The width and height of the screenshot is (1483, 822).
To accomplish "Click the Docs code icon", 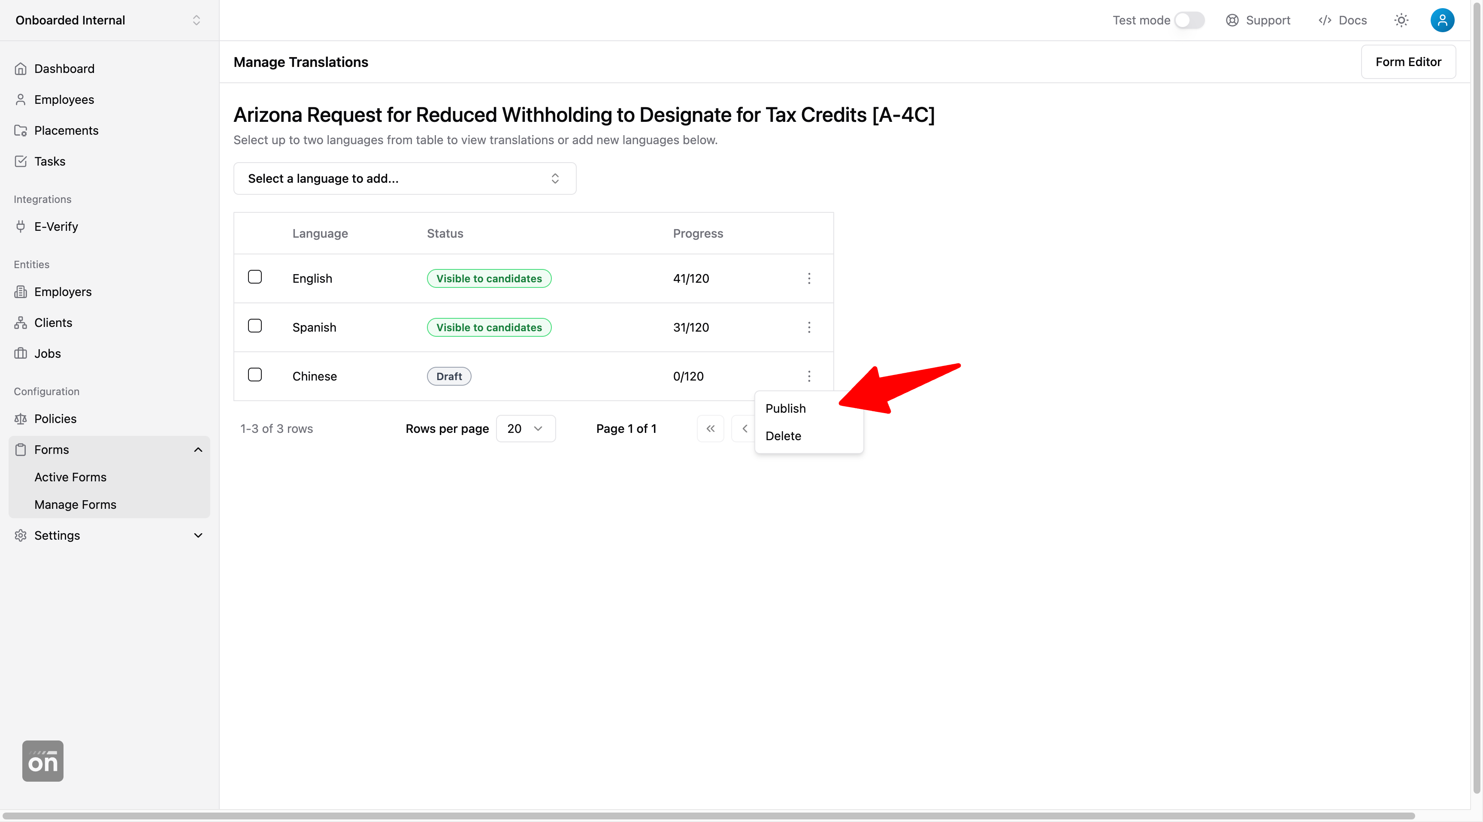I will click(x=1325, y=20).
